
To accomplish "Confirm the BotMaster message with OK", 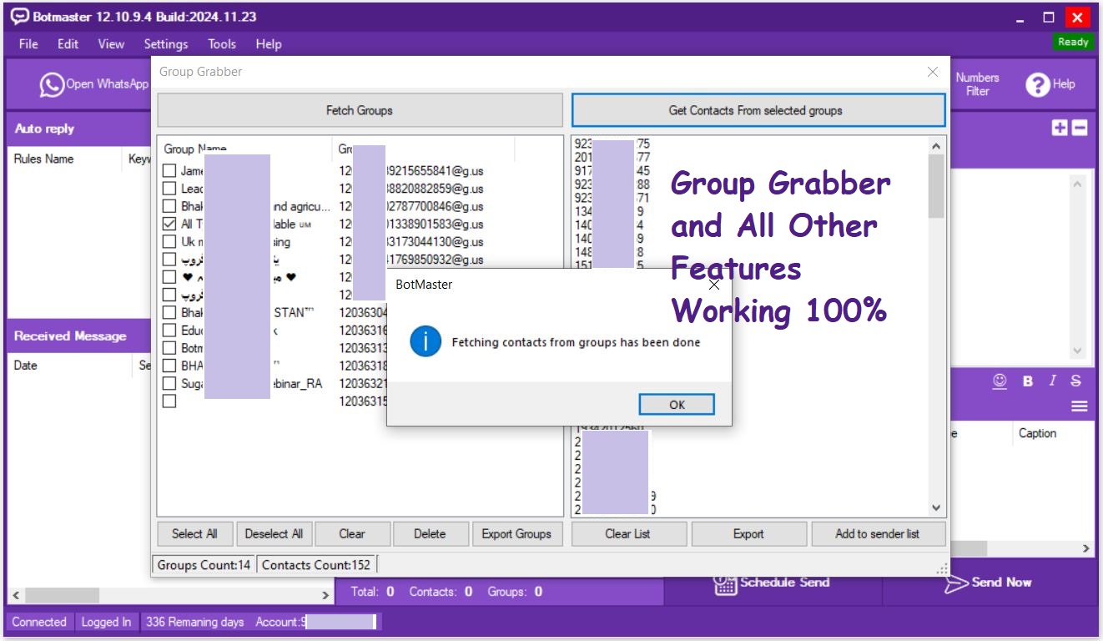I will tap(677, 405).
